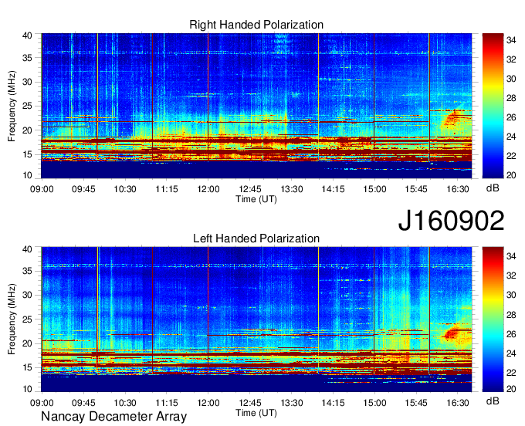Click the Nancay Decameter Array caption
525x426 pixels.
point(113,416)
